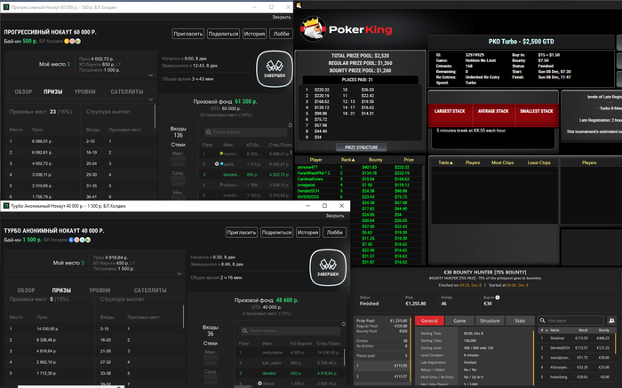The height and width of the screenshot is (388, 622).
Task: Click Поделиться button in Progressive Knockout window
Action: [223, 34]
